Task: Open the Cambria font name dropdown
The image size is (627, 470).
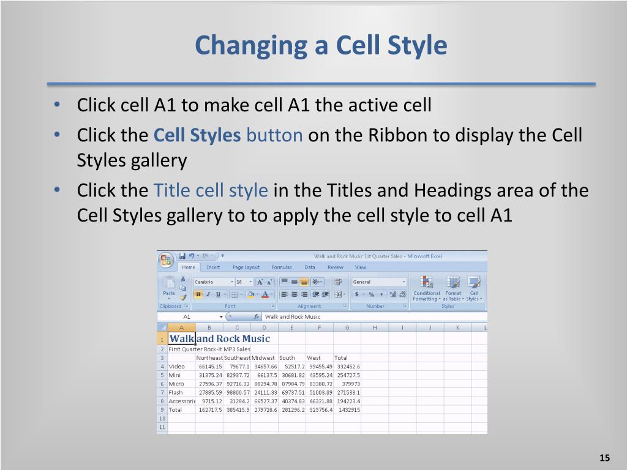Action: [x=231, y=282]
